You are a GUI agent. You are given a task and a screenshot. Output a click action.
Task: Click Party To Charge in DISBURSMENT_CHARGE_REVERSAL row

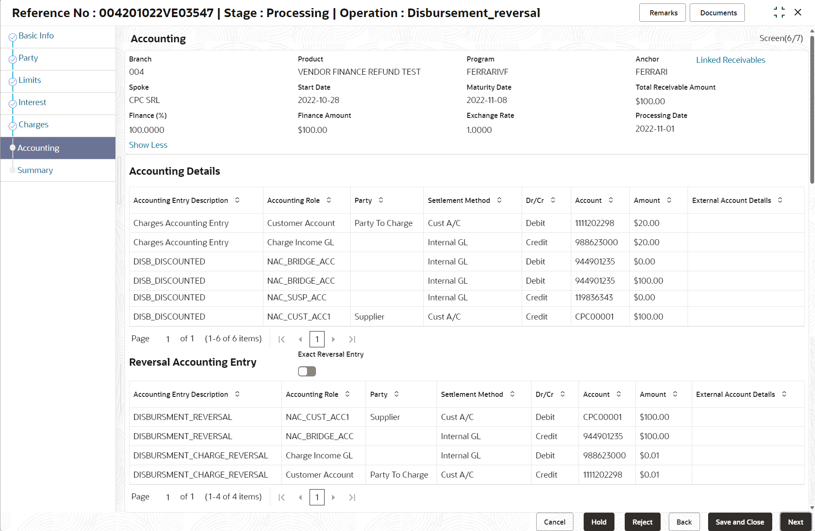tap(399, 475)
